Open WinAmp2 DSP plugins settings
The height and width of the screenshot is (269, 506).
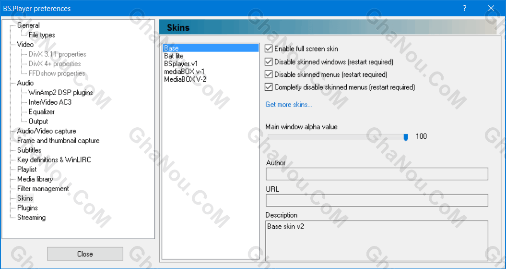pos(60,92)
